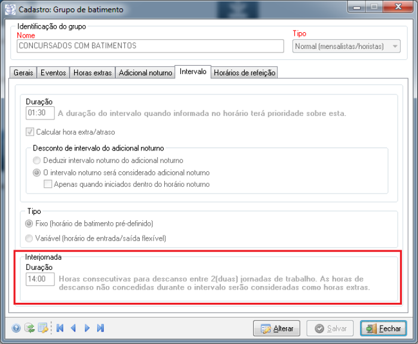418x344 pixels.
Task: Open the Tipo dropdown list
Action: [x=395, y=46]
